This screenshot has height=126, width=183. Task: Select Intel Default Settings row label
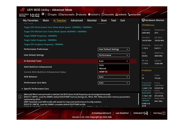coord(34,55)
